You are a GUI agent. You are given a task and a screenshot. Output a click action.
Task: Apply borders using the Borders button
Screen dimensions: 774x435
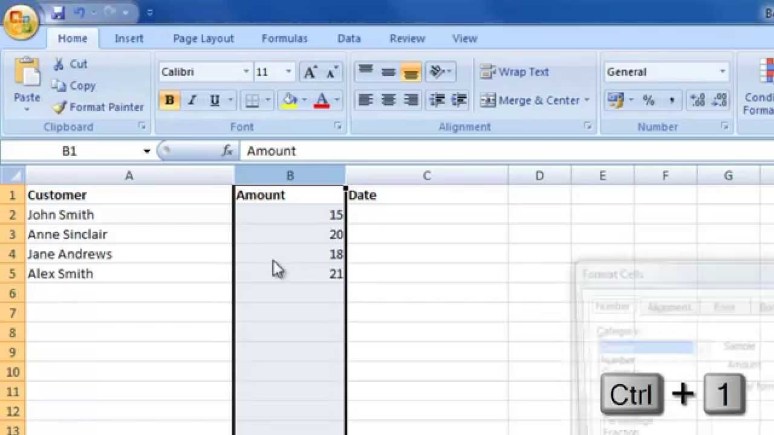coord(252,100)
